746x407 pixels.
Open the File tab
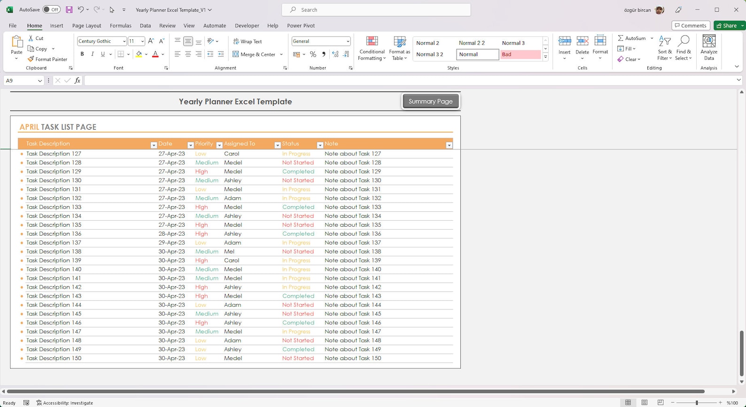[13, 25]
